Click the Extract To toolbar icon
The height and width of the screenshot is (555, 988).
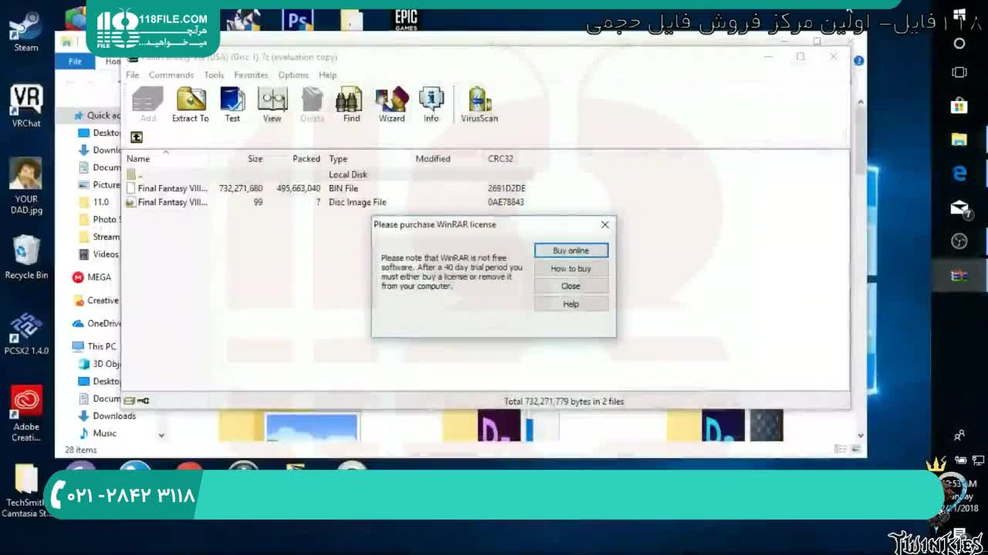tap(190, 104)
